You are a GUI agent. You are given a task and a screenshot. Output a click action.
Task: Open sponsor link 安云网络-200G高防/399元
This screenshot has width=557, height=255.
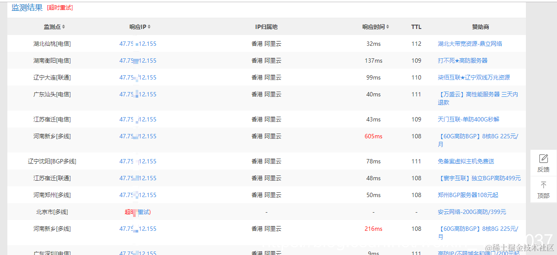pyautogui.click(x=472, y=212)
